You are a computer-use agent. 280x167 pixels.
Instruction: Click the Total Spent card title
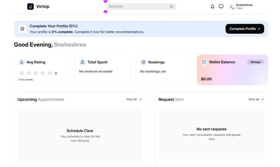pyautogui.click(x=97, y=62)
